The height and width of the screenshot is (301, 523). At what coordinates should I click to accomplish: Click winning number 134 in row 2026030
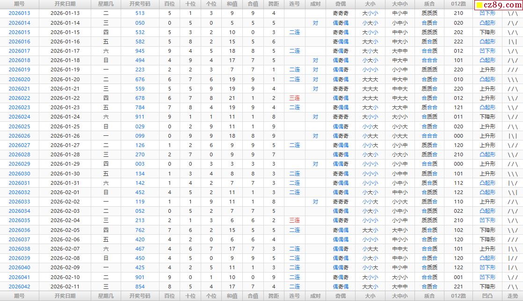(140, 174)
